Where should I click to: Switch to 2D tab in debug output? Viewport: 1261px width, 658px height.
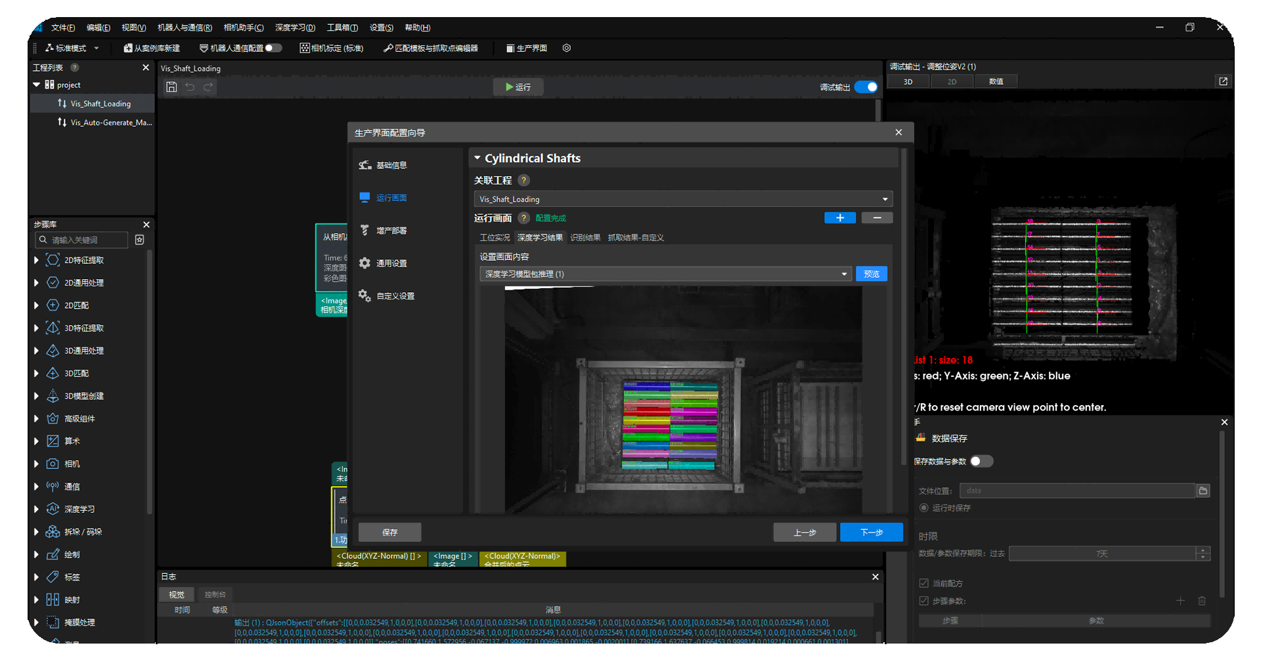point(952,81)
